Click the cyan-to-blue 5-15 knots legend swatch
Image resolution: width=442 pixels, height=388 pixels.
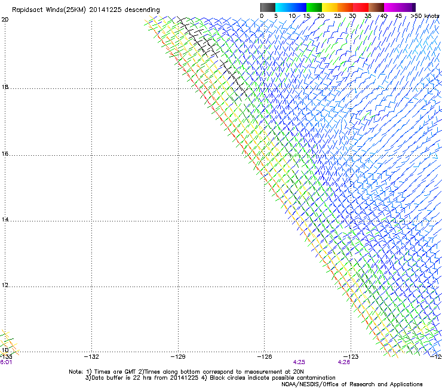pos(291,7)
